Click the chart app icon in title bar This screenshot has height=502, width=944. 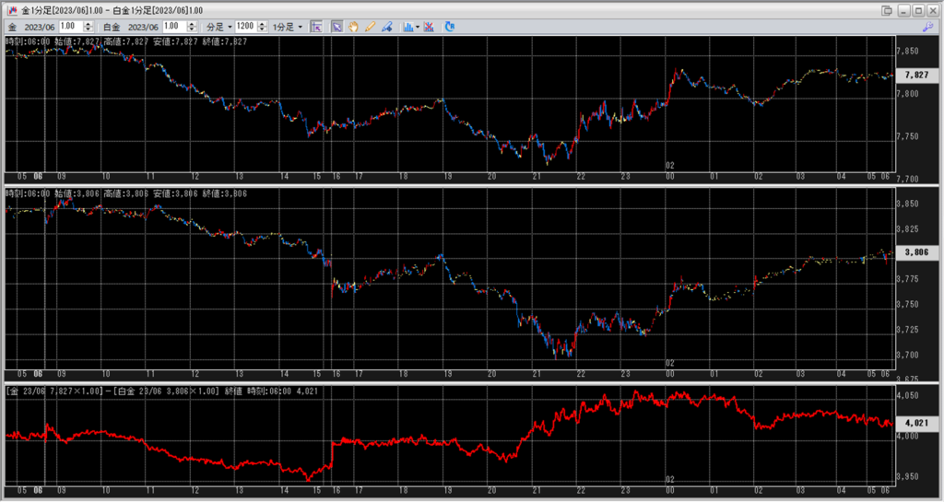(11, 10)
